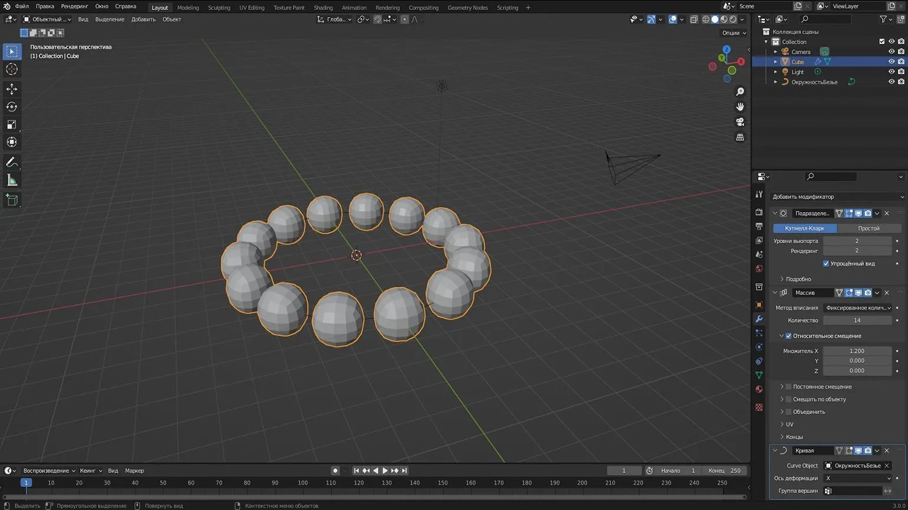Screen dimensions: 908x510
Task: Select the Move tool in left toolbar
Action: (12, 89)
